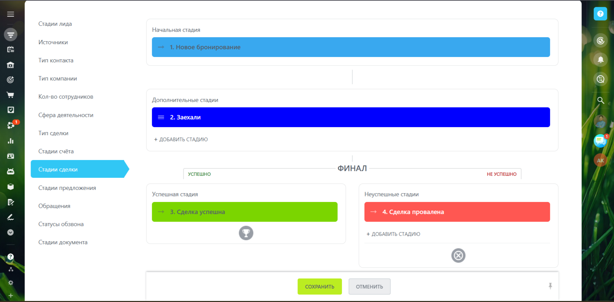Click the ОТМЕНИТЬ cancel button
This screenshot has height=302, width=614.
pyautogui.click(x=369, y=287)
